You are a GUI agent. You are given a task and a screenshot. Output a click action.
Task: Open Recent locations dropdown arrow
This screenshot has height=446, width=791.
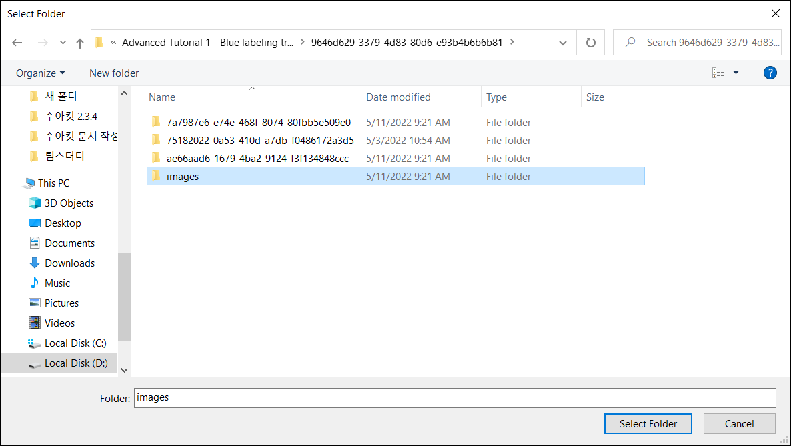point(63,43)
